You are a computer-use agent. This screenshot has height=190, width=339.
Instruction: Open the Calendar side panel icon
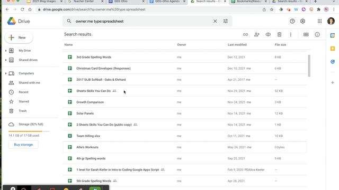pos(333,35)
